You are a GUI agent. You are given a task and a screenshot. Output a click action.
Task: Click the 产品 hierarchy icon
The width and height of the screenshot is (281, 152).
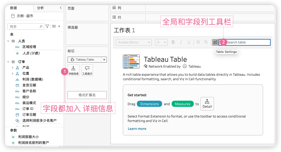pos(17,68)
